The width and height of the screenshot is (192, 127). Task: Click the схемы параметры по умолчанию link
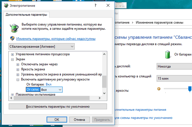click(143, 118)
